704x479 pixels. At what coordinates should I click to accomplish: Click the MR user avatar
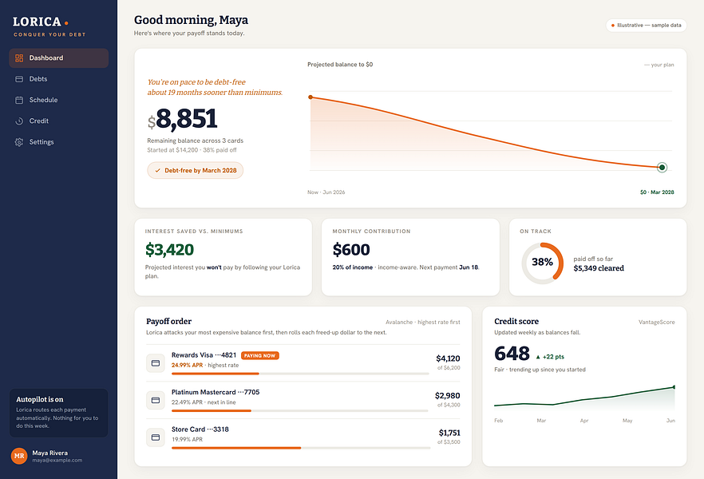19,456
